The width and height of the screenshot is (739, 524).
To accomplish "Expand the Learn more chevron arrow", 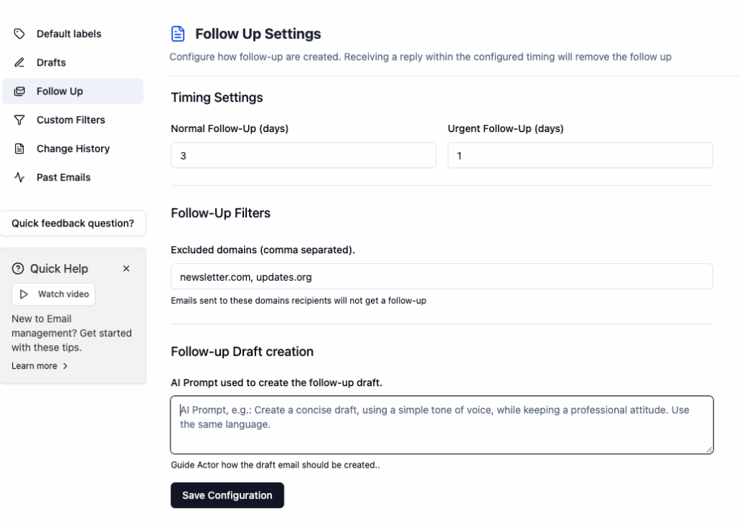I will (65, 366).
